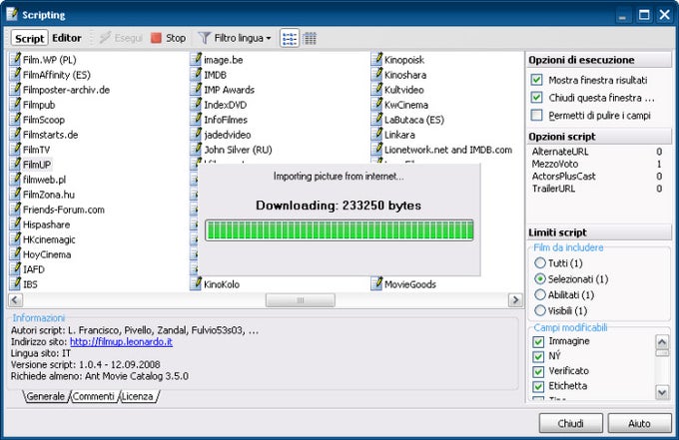Open the Filtro lingua dropdown

[235, 38]
